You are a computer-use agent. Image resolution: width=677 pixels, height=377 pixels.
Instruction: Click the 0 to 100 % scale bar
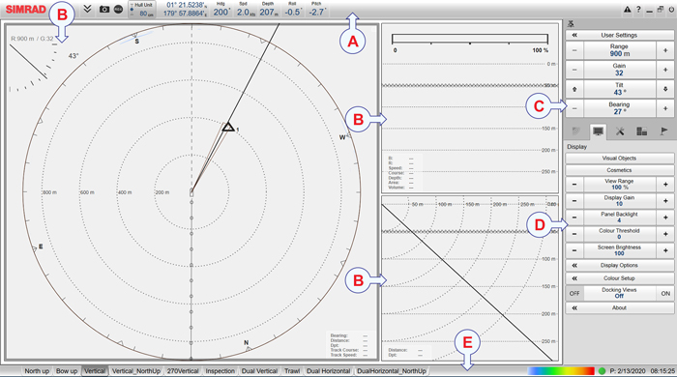(x=470, y=40)
